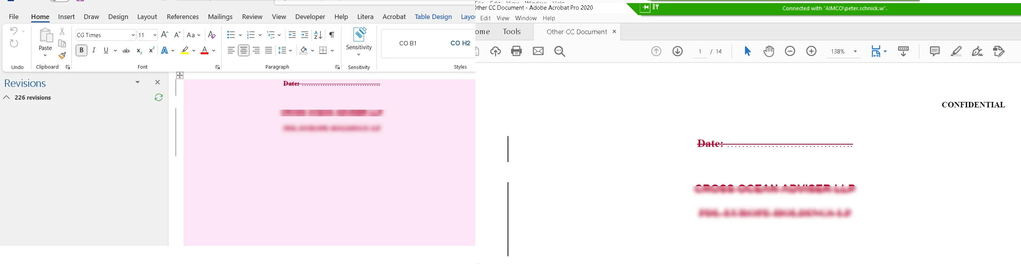Open the Acrobat Window menu
Viewport: 1021px width, 264px height.
(x=526, y=18)
